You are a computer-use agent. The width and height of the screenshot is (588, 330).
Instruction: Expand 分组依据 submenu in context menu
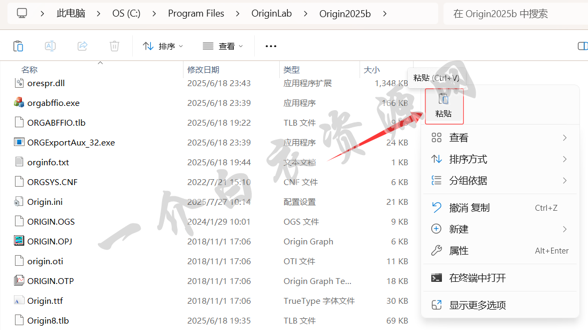coord(500,180)
